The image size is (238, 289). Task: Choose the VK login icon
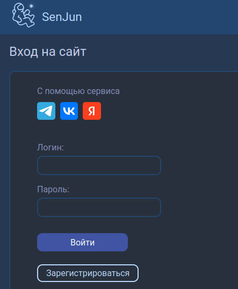pyautogui.click(x=69, y=111)
